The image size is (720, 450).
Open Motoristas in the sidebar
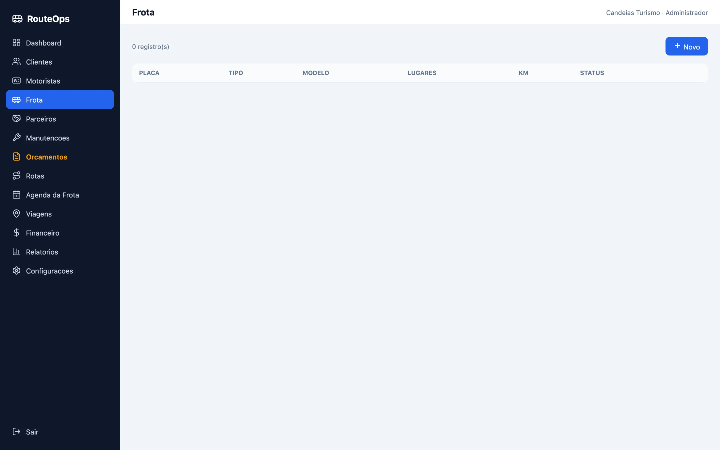[x=60, y=81]
